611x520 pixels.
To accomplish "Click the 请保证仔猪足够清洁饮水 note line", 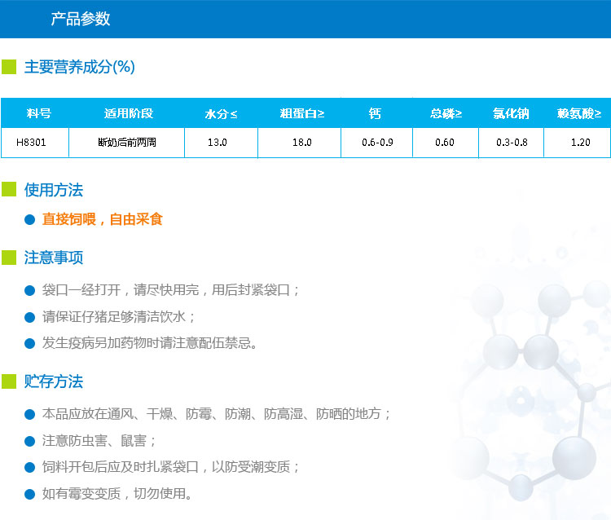I will point(119,316).
